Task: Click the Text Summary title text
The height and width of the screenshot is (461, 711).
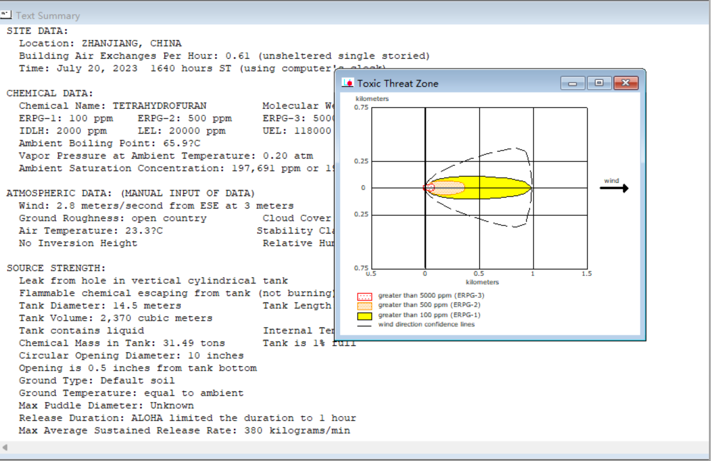Action: (x=48, y=16)
